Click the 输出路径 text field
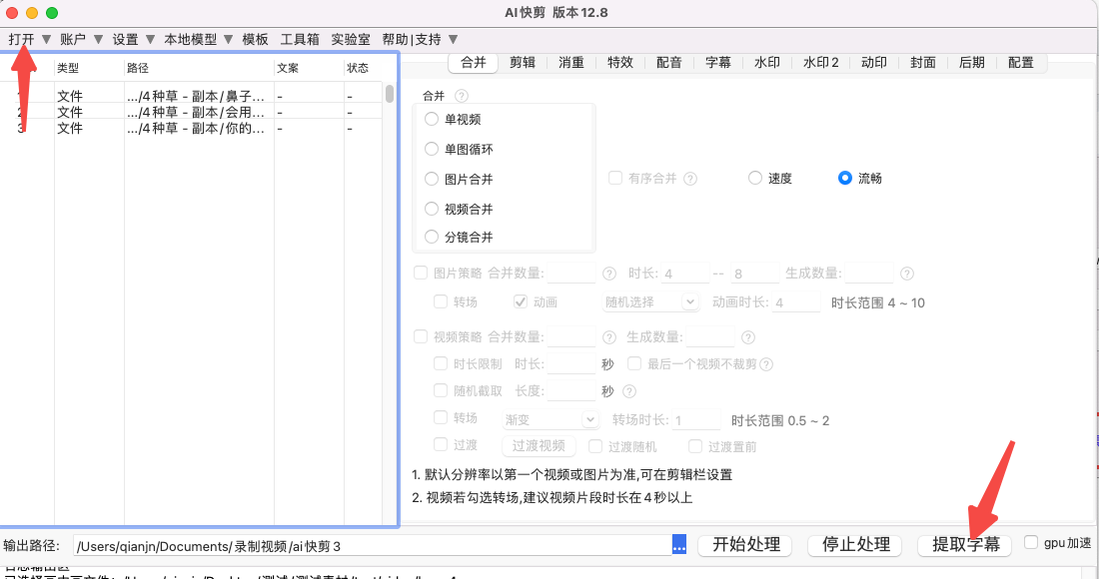The width and height of the screenshot is (1099, 579). point(373,546)
